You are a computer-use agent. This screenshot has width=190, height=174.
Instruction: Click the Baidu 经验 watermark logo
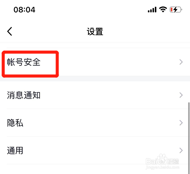click(162, 160)
